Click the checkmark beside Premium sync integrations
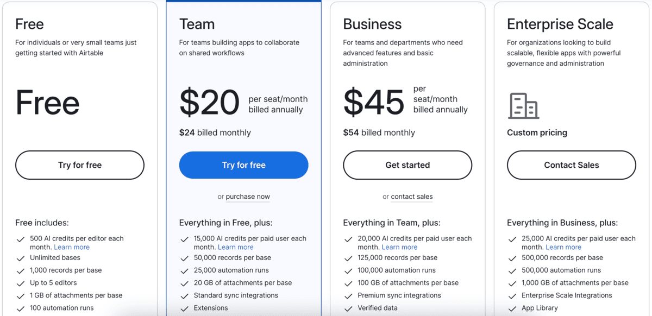This screenshot has width=652, height=316. pyautogui.click(x=349, y=296)
